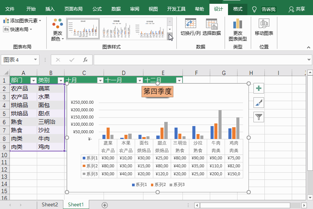Click the 牛肉 gray series bar
The height and width of the screenshot is (209, 313).
pyautogui.click(x=220, y=125)
